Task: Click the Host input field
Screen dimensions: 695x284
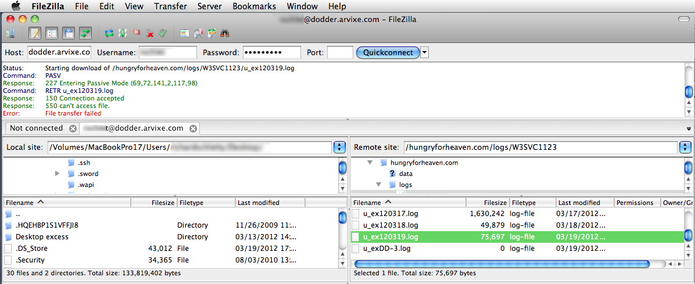Action: click(x=59, y=52)
